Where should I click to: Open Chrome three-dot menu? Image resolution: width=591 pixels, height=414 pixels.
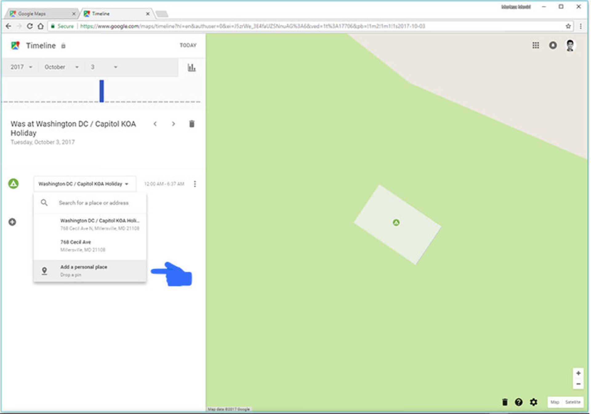pyautogui.click(x=581, y=26)
